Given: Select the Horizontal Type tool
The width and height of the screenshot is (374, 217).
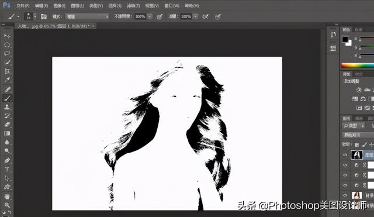Looking at the screenshot, I should [7, 169].
